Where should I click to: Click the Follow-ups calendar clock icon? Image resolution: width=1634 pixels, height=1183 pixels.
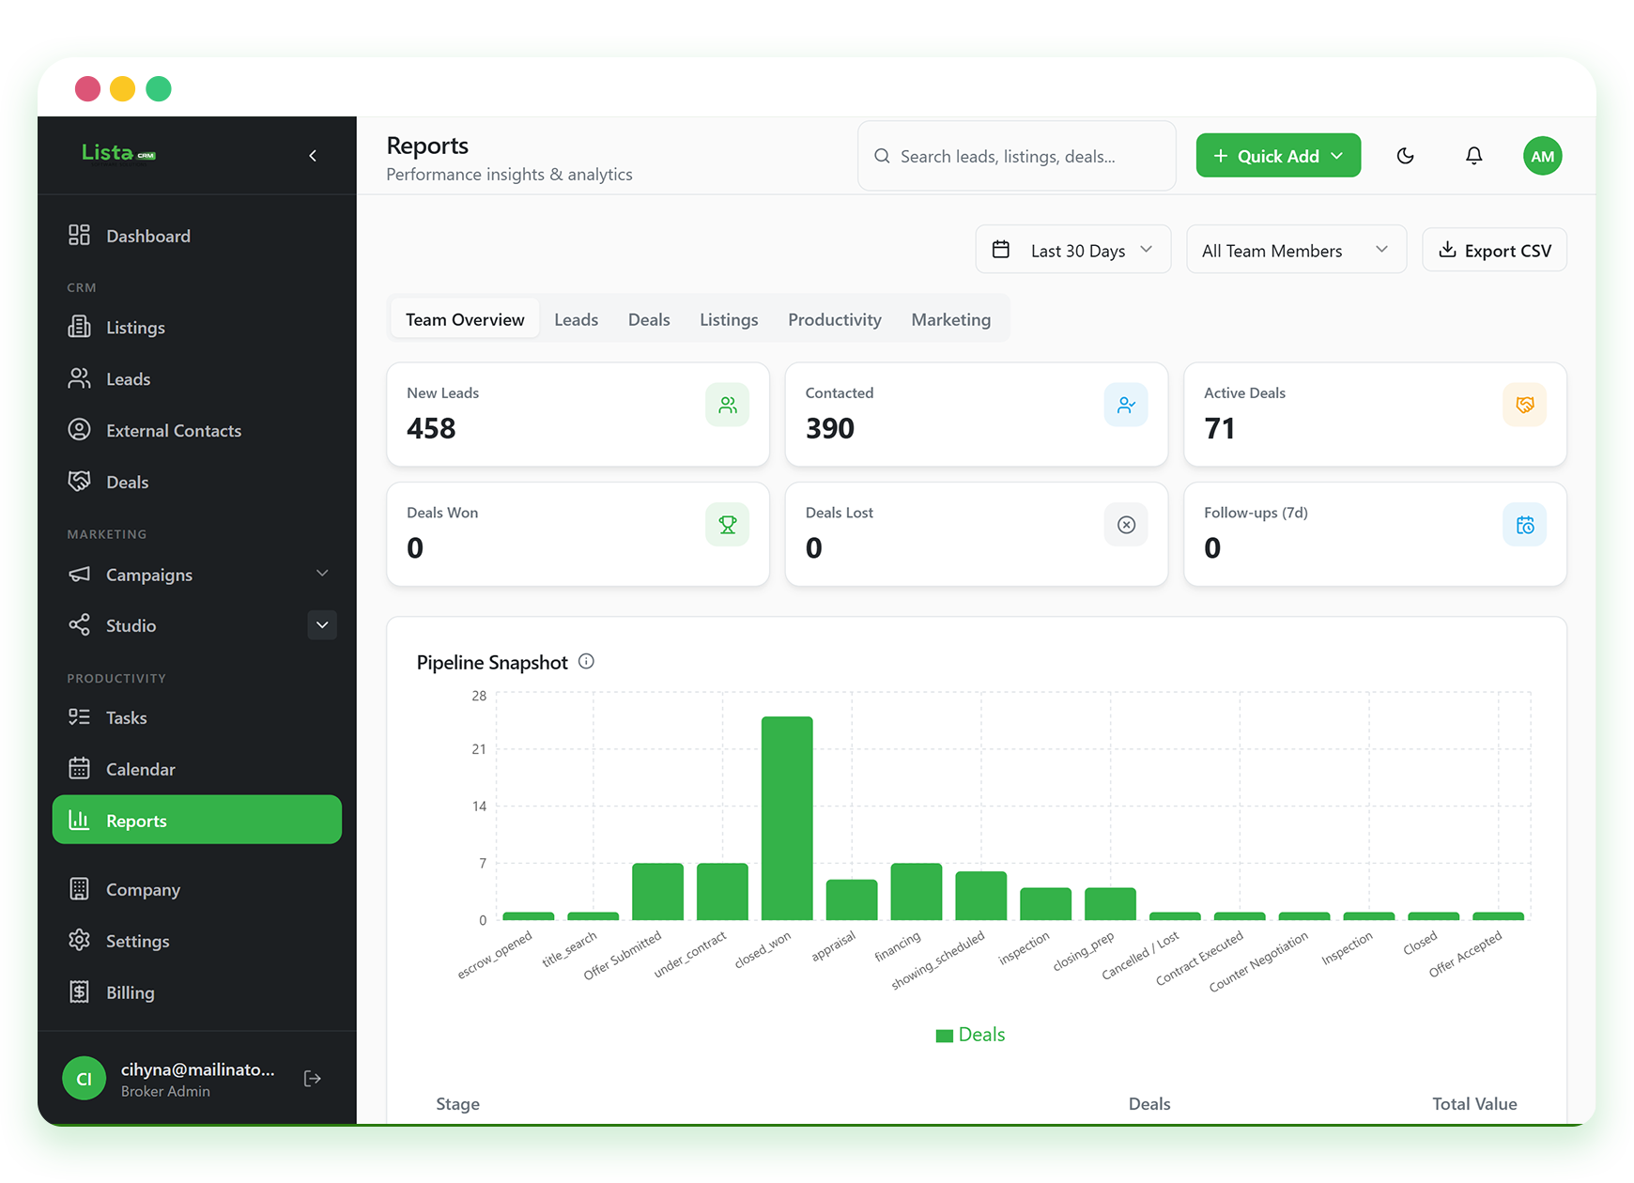[1524, 525]
